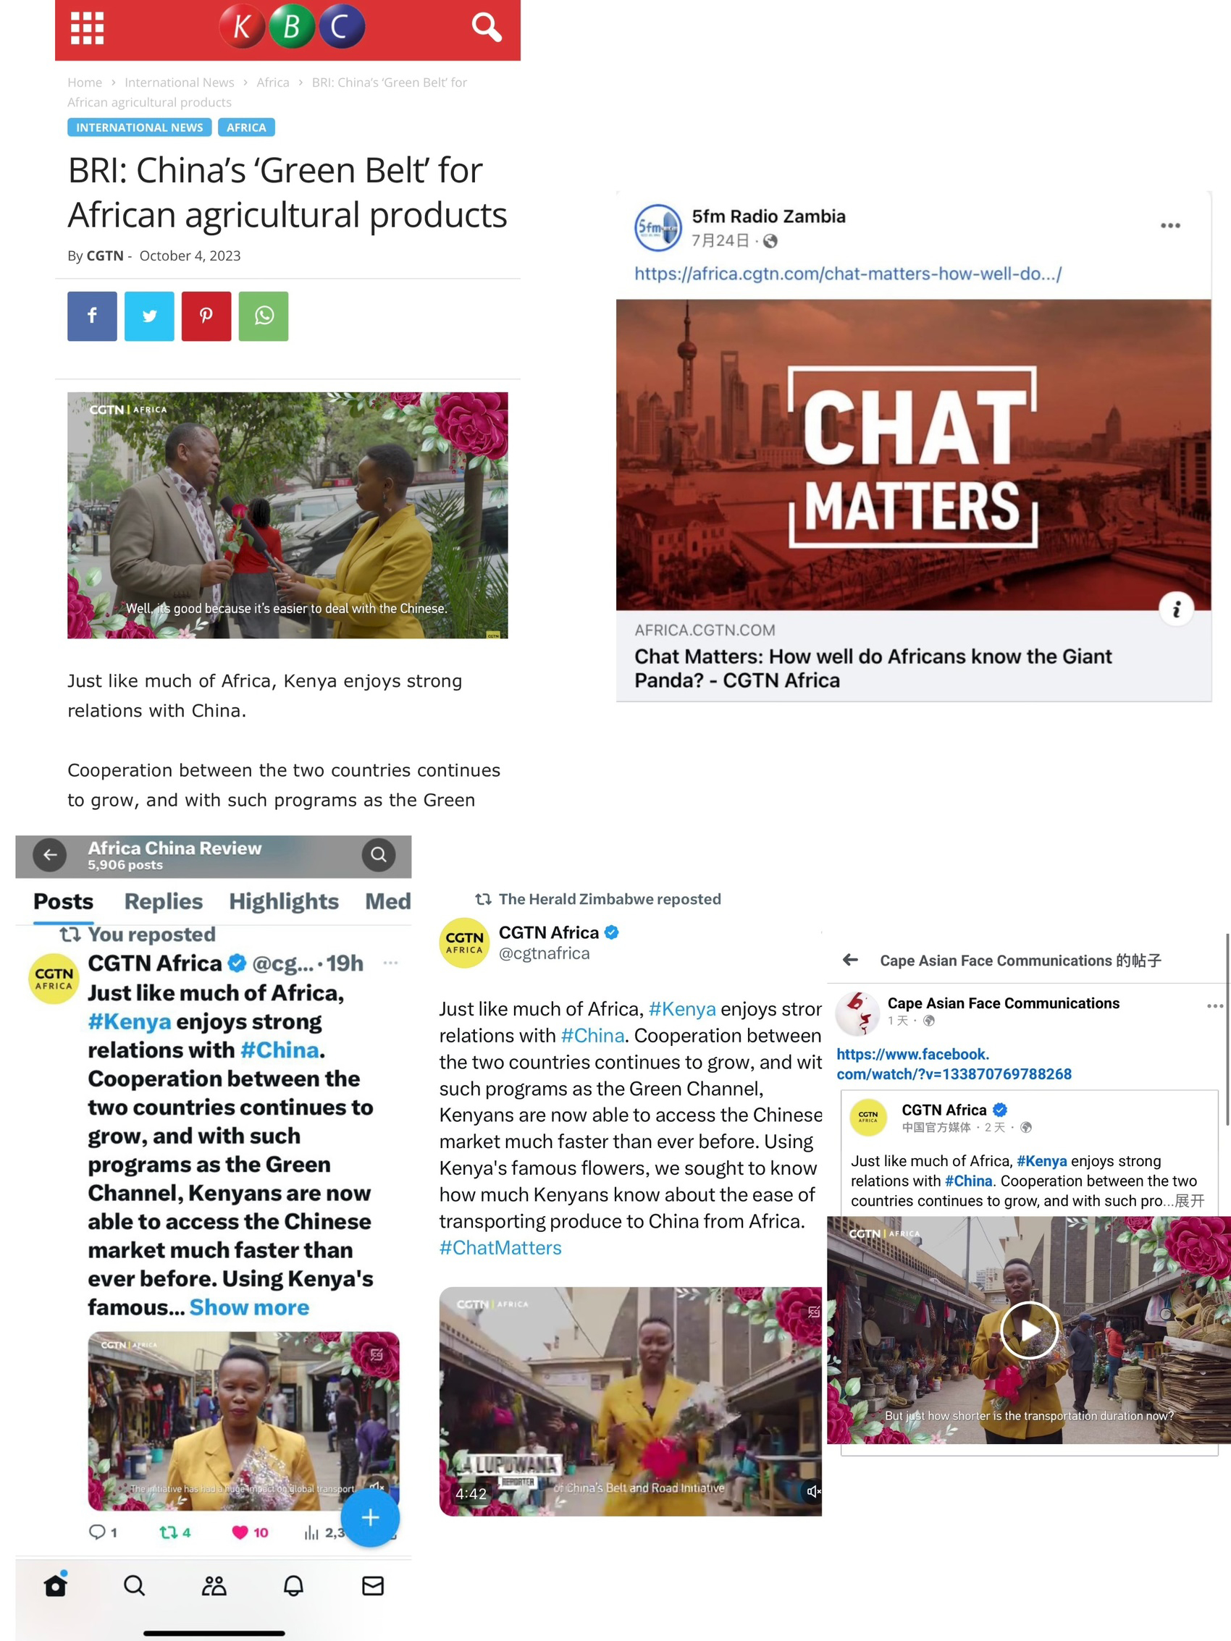1231x1641 pixels.
Task: Share article via Pinterest button
Action: [206, 316]
